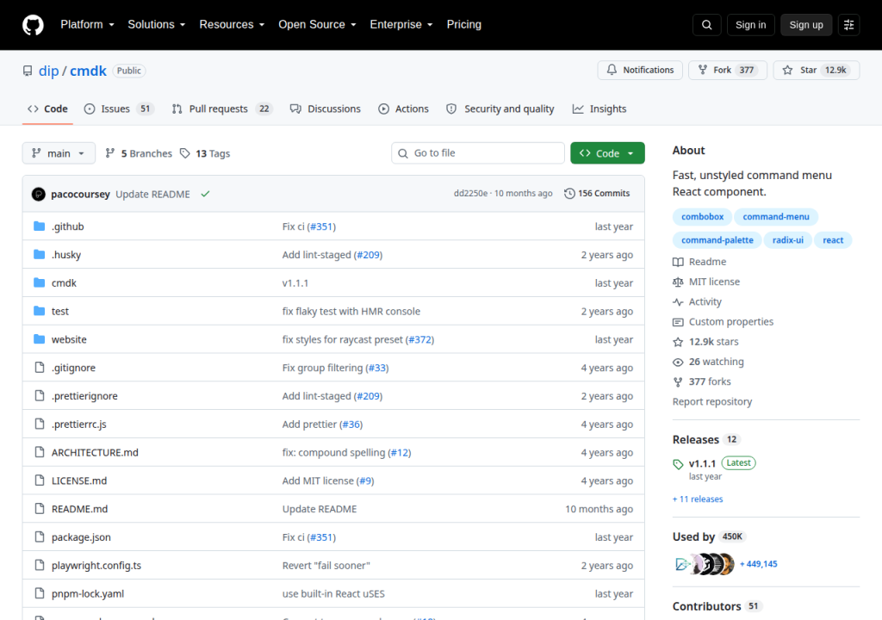The width and height of the screenshot is (882, 620).
Task: View 156 Commits history
Action: tap(597, 193)
